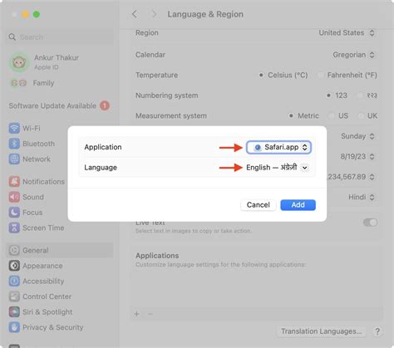
Task: Open Appearance icon in sidebar
Action: click(14, 266)
